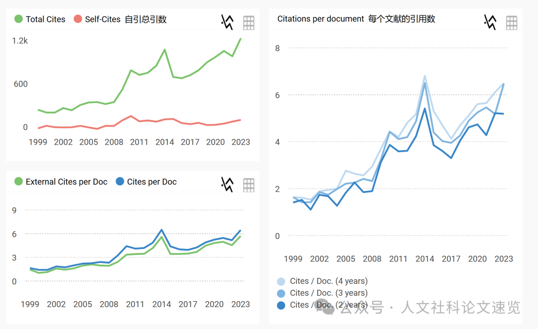Click the Cites / Doc. (4 years) legend marker
This screenshot has width=538, height=329.
(x=280, y=281)
